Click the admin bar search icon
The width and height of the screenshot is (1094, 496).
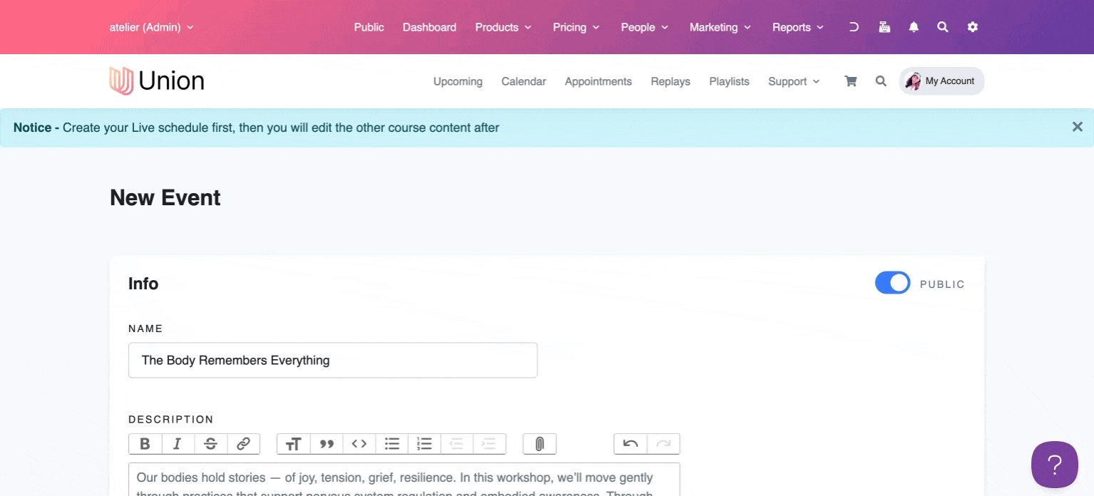[x=943, y=27]
